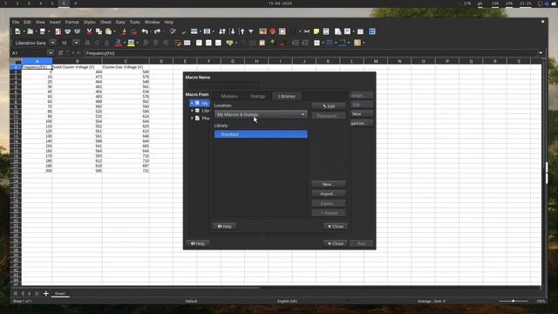
Task: Click the green Format as Currency icon
Action: click(229, 43)
